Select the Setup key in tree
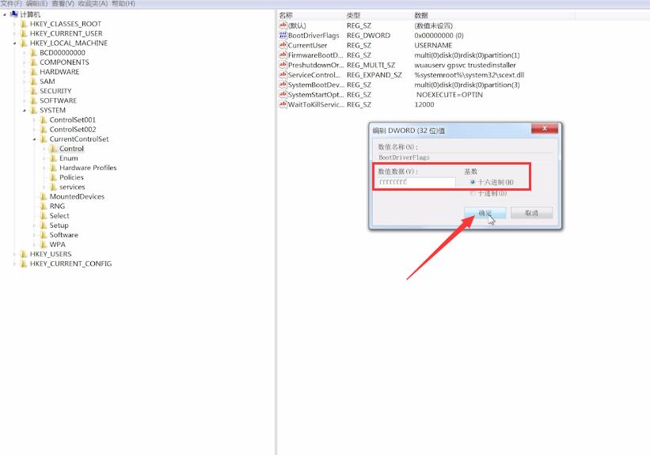Screen dimensions: 650x455 click(59, 226)
